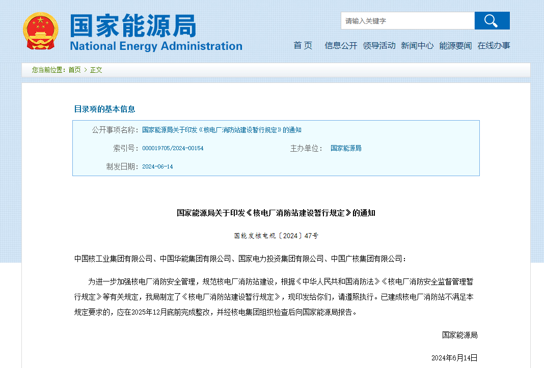544x368 pixels.
Task: Click the 目录项的基本信息 heading
Action: pyautogui.click(x=104, y=109)
